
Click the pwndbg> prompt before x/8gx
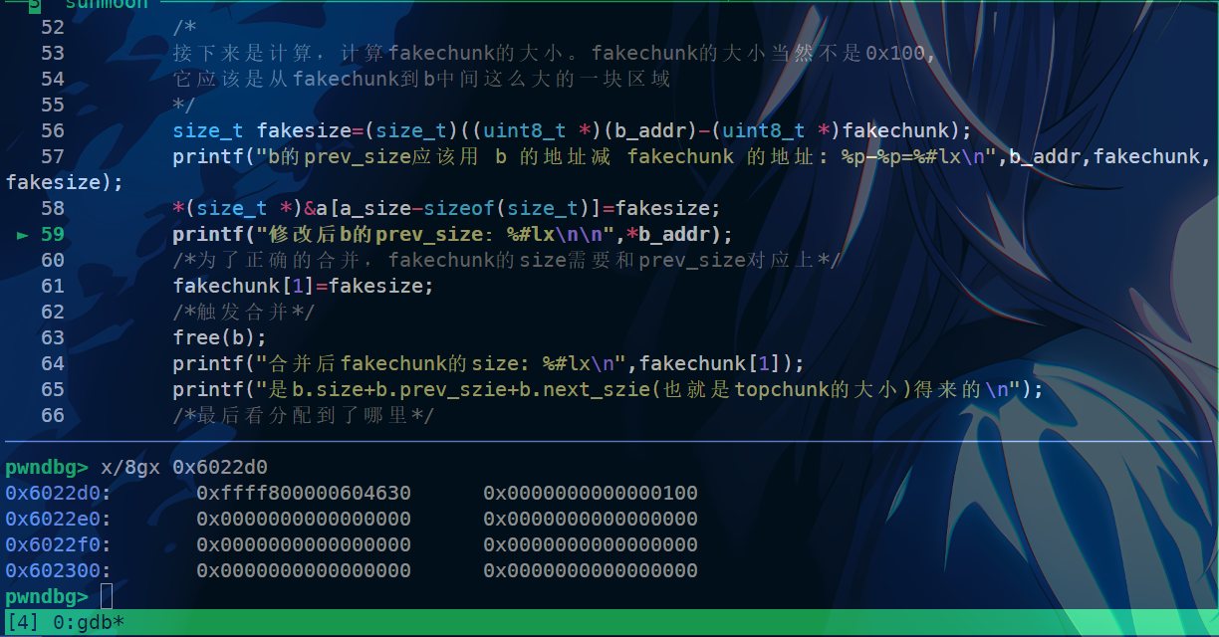coord(47,467)
